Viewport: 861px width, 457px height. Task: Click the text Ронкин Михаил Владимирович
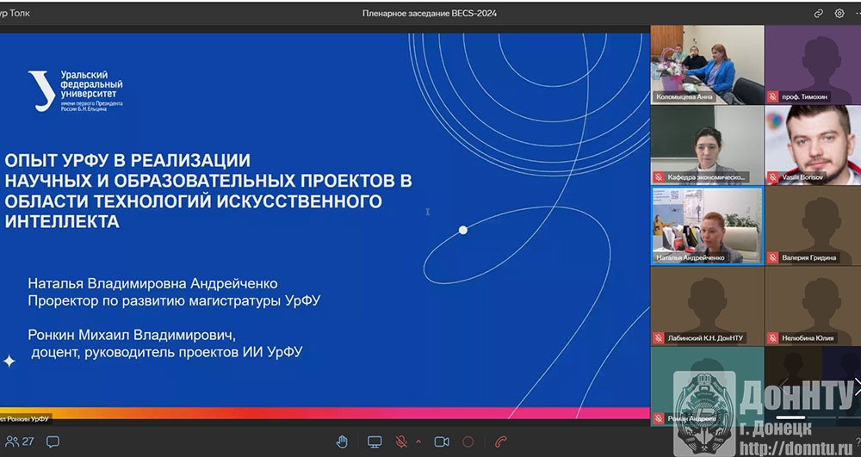132,335
